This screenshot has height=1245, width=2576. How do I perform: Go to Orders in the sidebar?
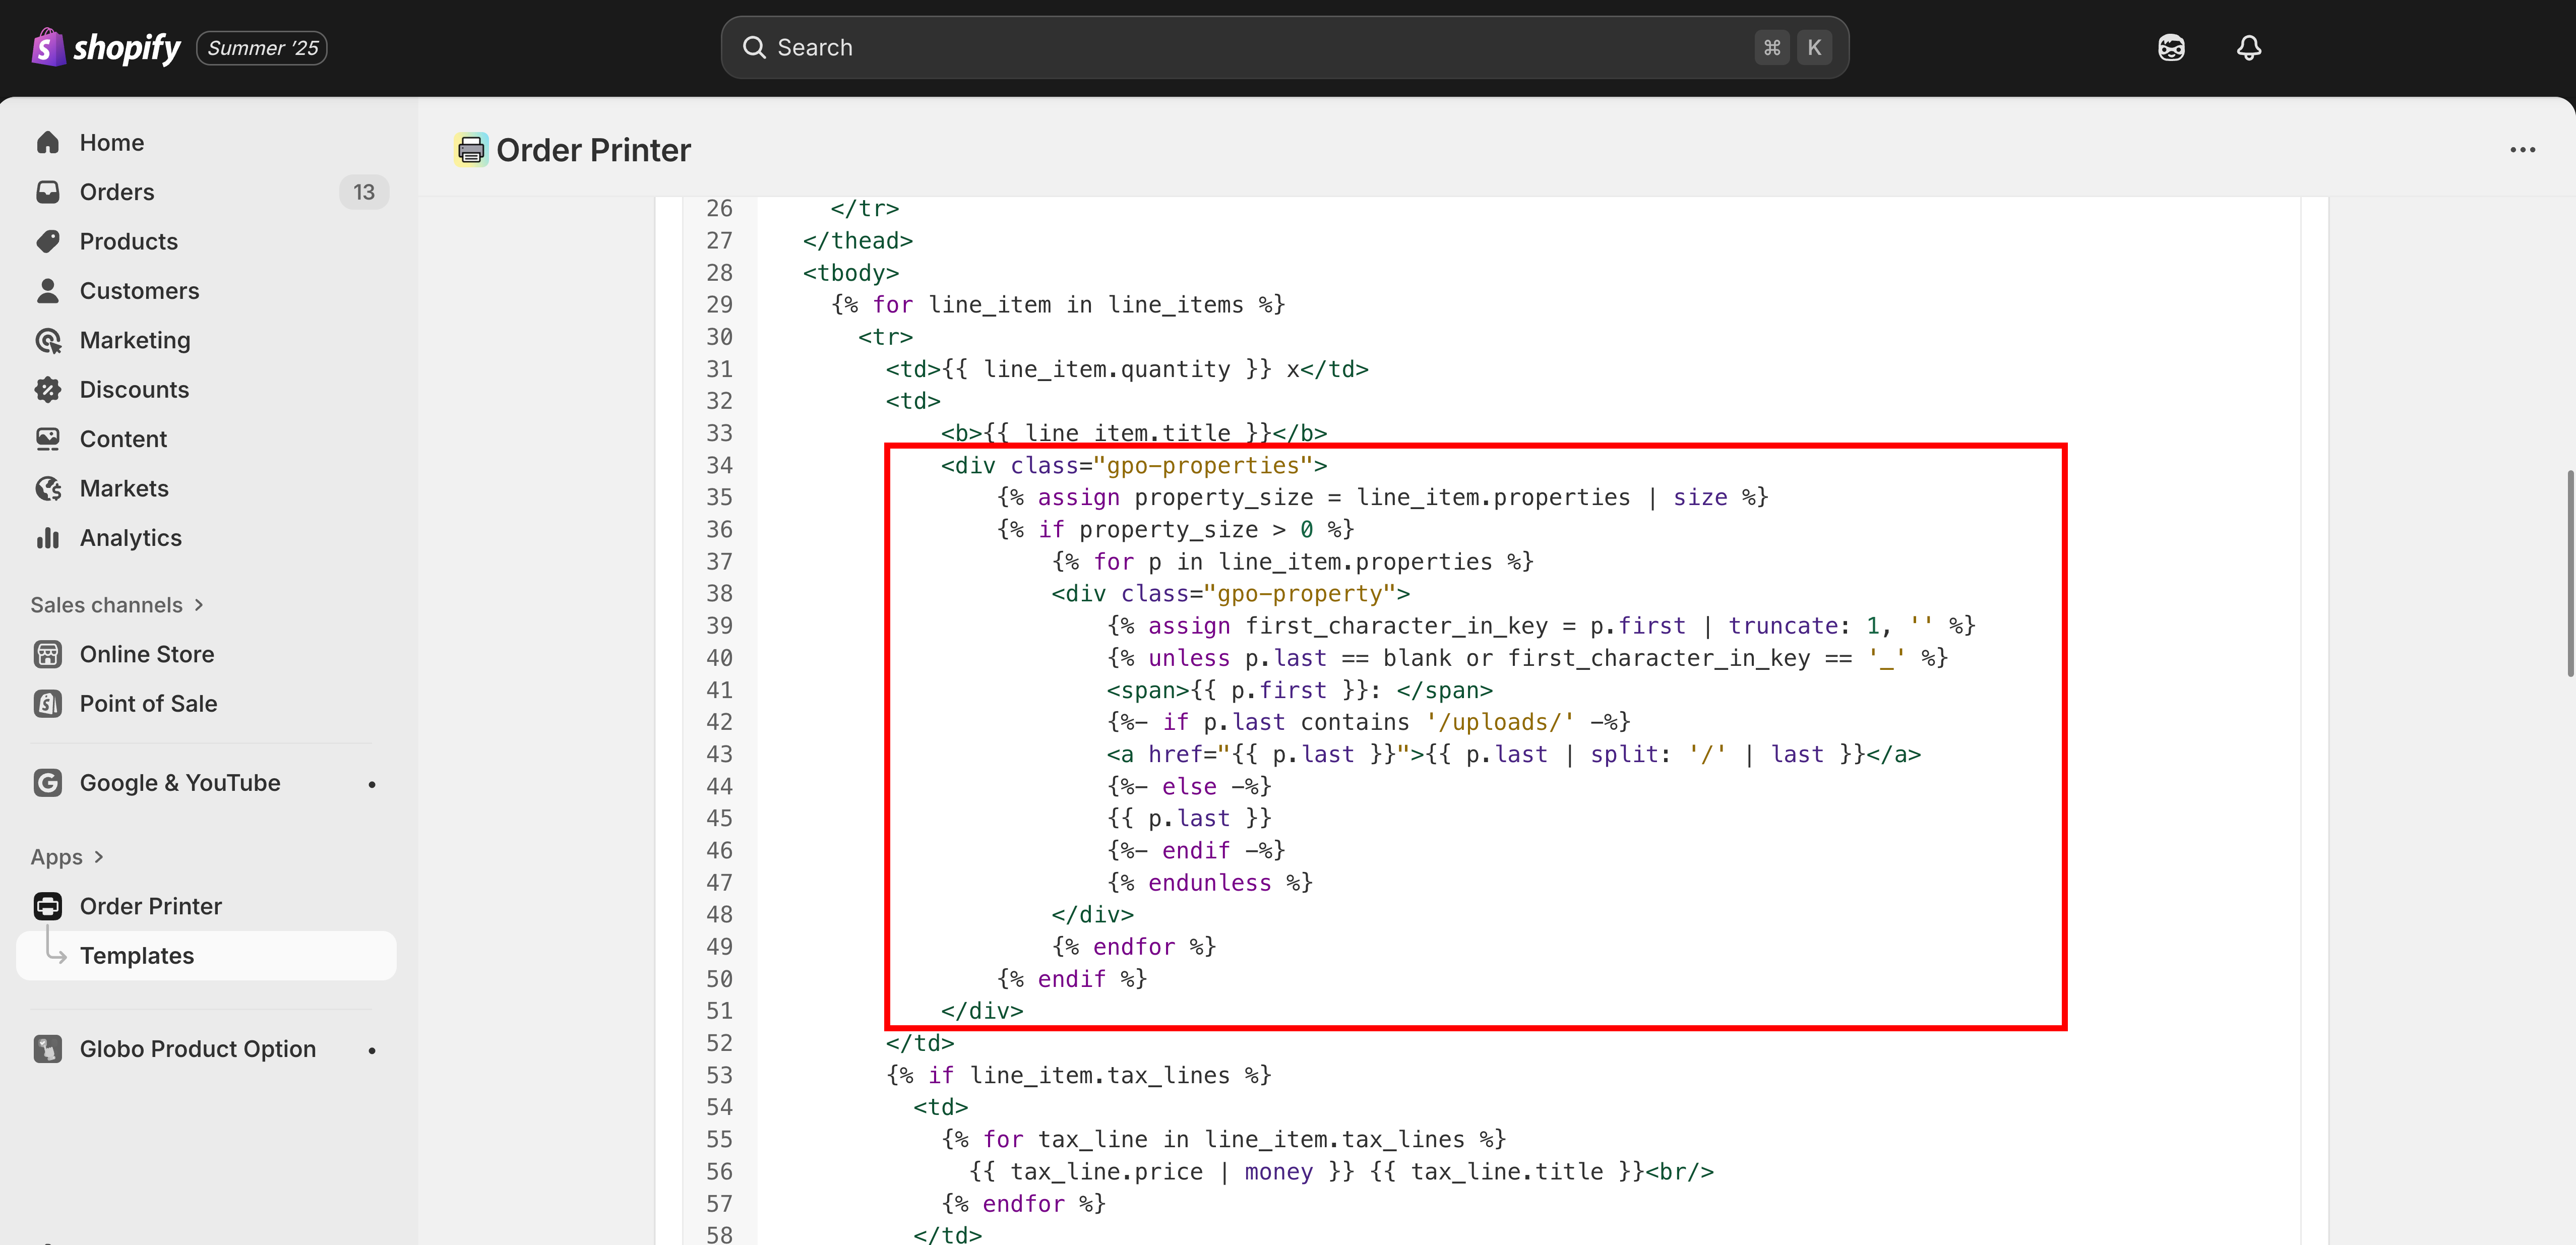click(117, 192)
